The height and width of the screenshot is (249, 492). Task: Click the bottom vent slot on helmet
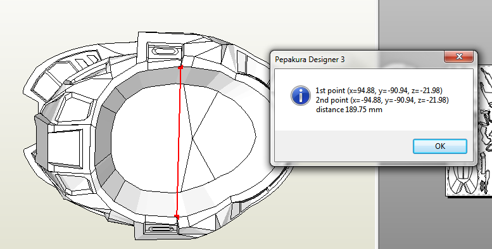point(161,229)
